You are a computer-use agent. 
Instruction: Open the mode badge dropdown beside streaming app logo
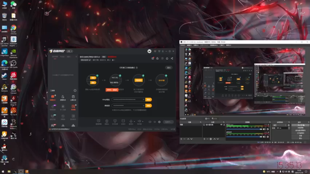[x=70, y=51]
